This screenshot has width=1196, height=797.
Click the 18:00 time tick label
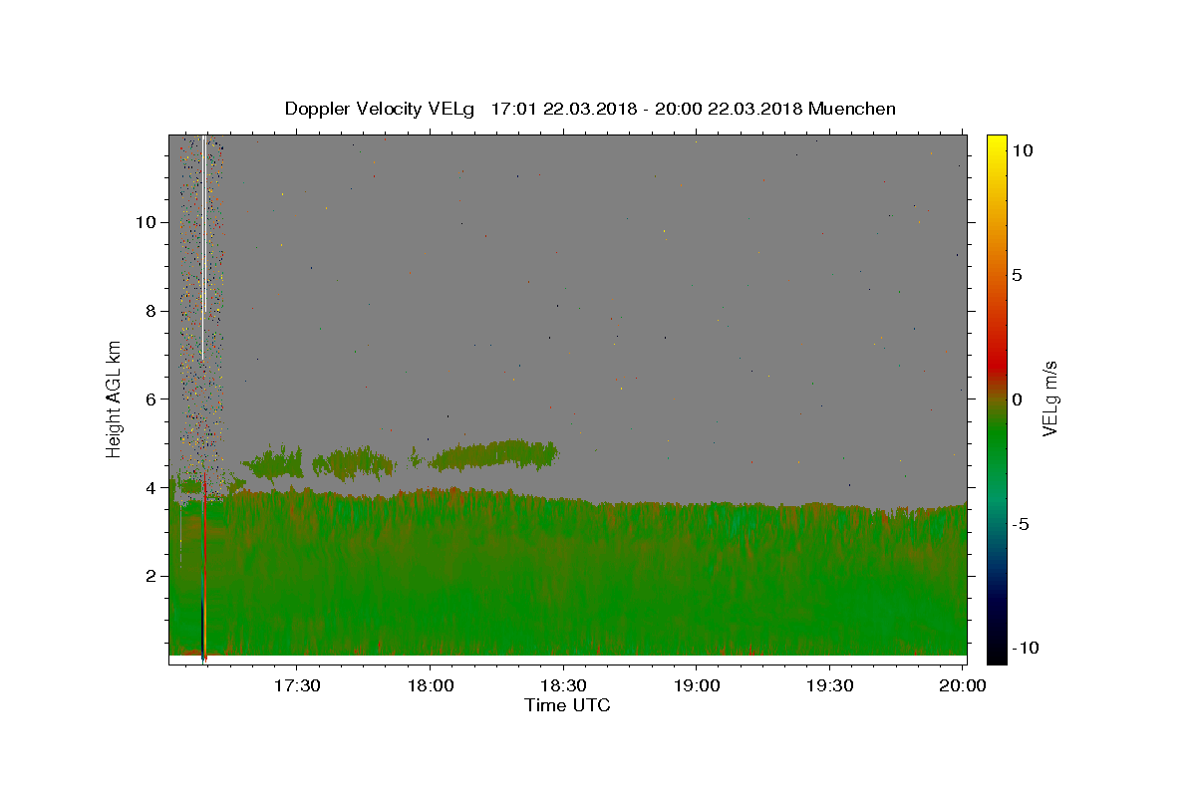[x=430, y=686]
